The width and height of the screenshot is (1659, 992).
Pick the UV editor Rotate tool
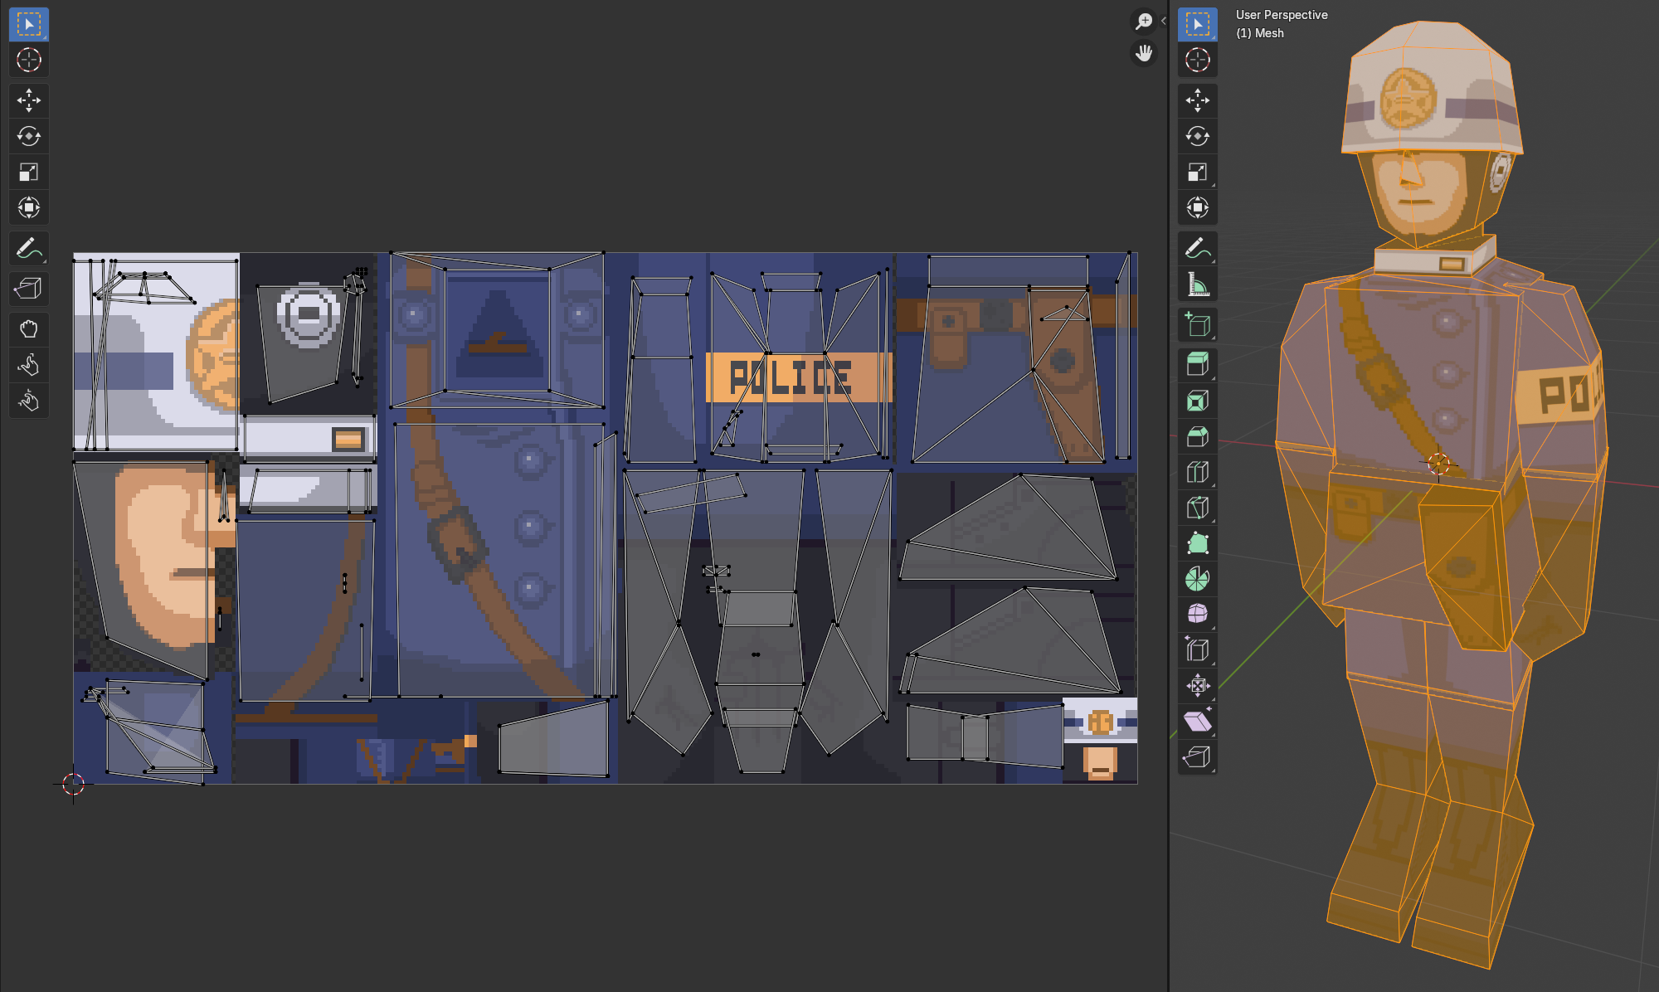coord(29,136)
